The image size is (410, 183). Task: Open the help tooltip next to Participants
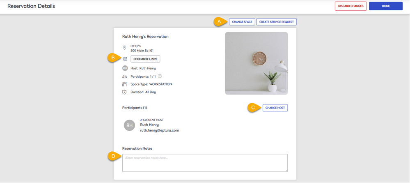point(160,76)
